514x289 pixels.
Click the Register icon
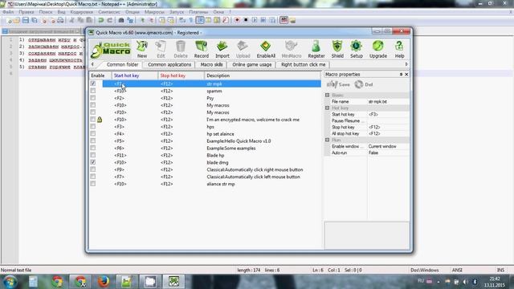point(316,50)
